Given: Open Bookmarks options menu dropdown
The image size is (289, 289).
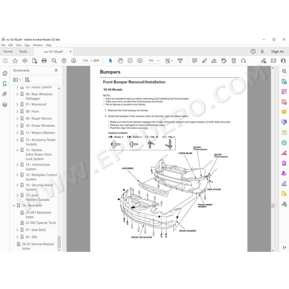Looking at the screenshot, I should point(17,80).
